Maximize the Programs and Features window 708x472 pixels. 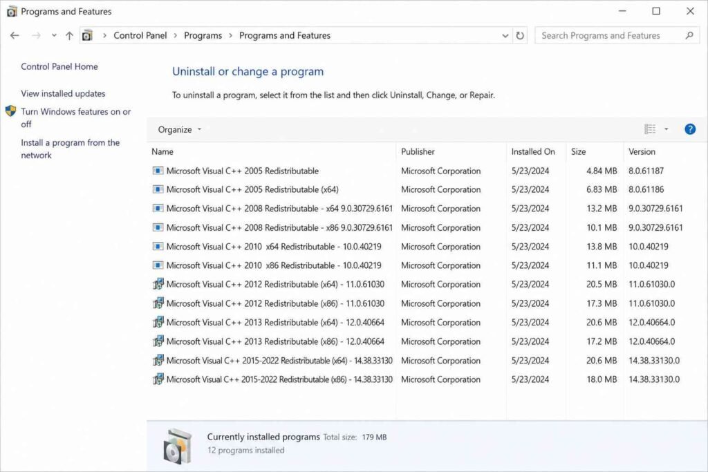(656, 11)
